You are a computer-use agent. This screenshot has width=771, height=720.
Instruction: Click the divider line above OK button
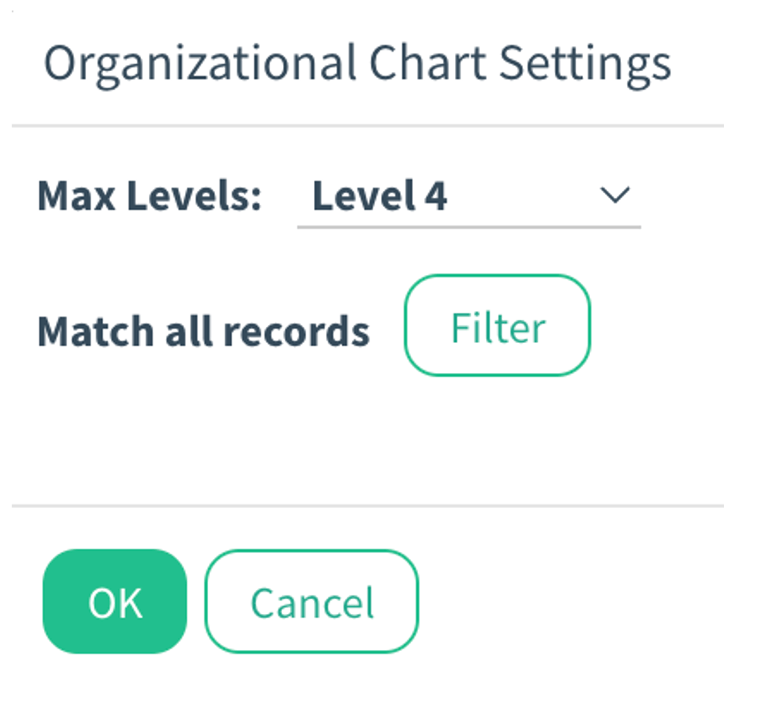coord(367,506)
